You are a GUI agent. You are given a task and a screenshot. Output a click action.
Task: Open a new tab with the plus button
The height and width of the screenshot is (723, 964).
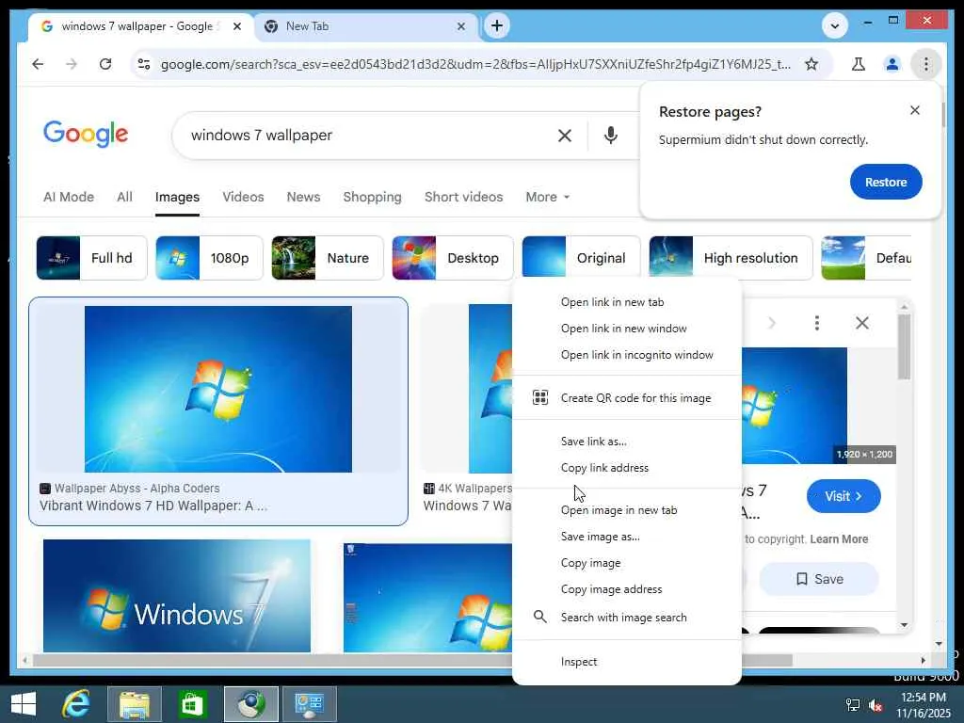(497, 25)
